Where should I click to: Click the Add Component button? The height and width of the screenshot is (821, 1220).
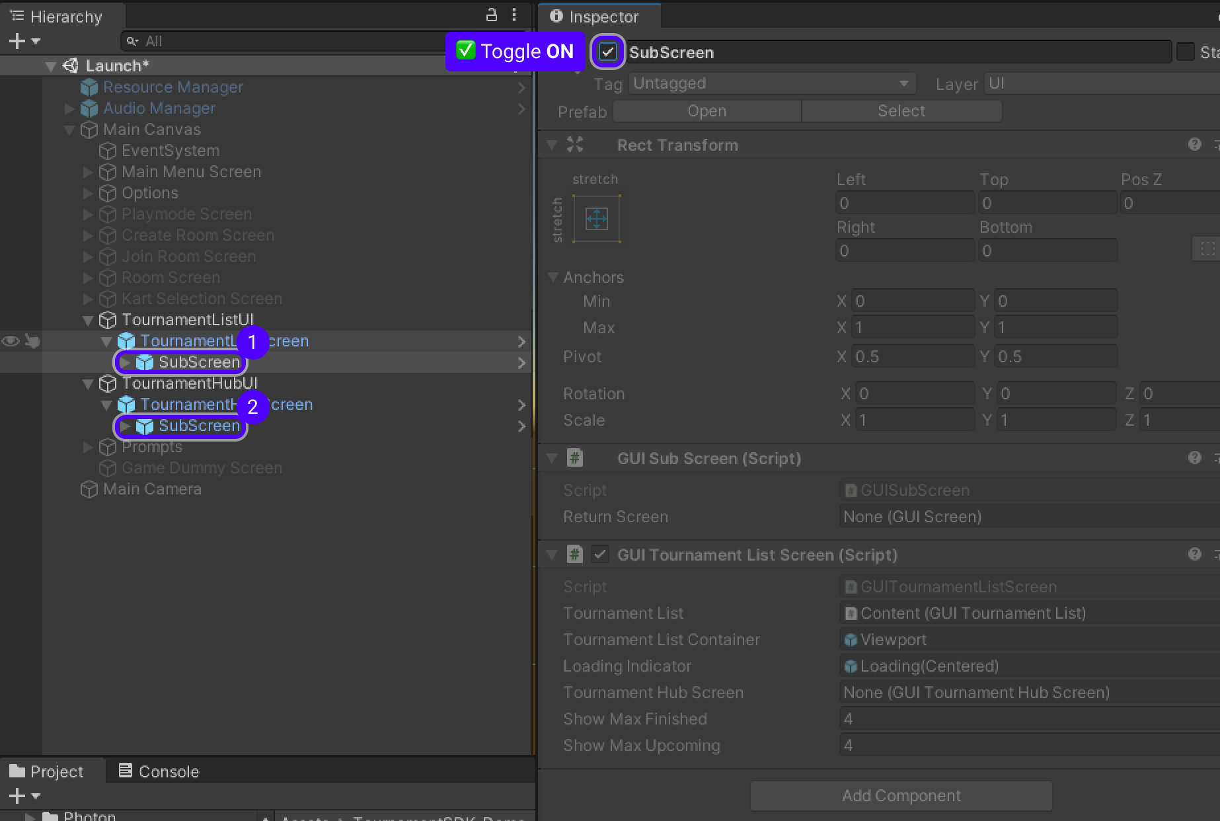(x=901, y=796)
